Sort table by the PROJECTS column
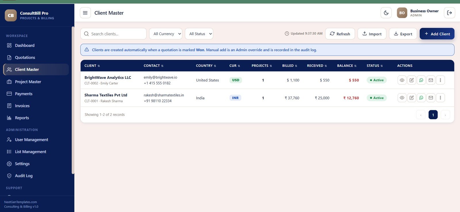 tap(262, 66)
